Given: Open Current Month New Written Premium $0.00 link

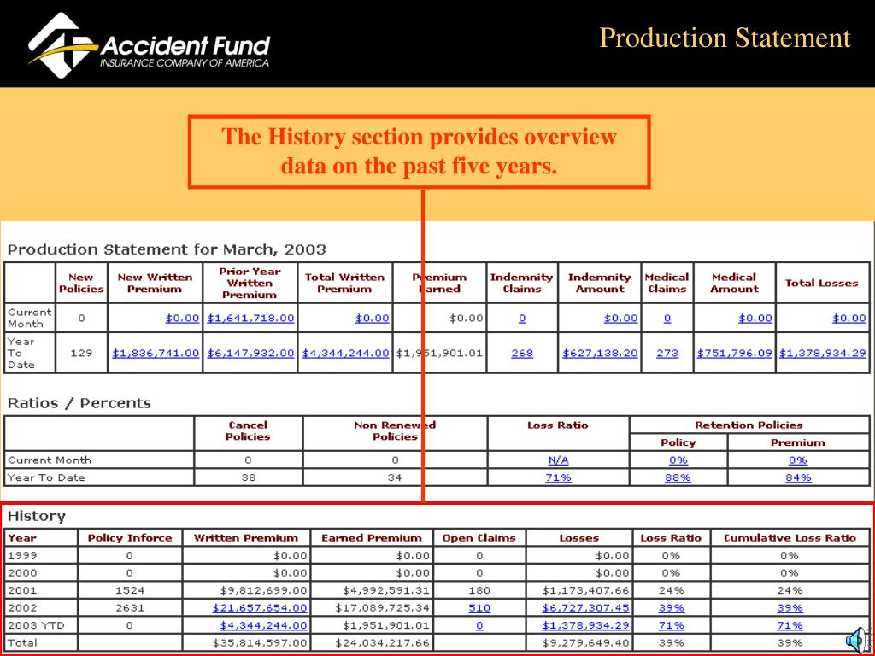Looking at the screenshot, I should (182, 319).
